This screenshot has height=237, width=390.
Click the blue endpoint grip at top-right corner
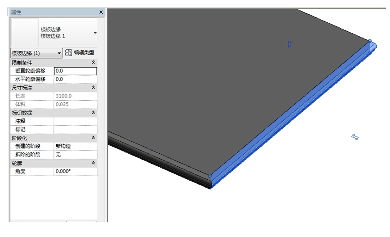pyautogui.click(x=370, y=41)
